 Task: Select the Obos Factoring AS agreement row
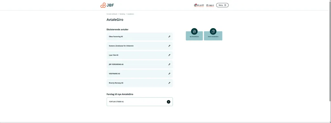point(140,36)
